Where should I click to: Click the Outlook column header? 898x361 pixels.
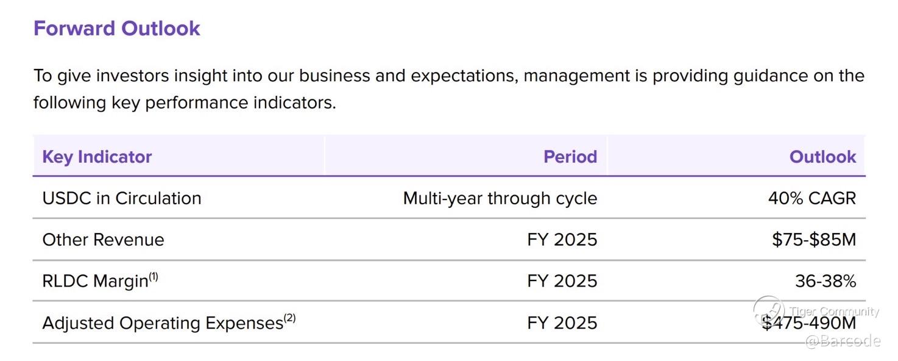click(x=822, y=157)
